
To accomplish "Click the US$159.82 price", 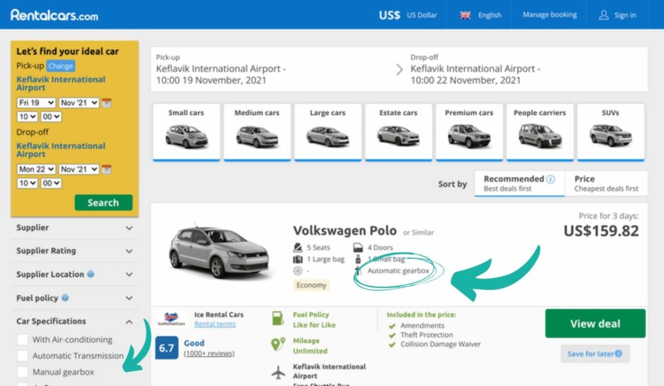I will click(601, 231).
